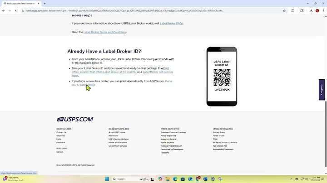Open USPS Service Updates link
Screen dimensions: 327x183
(x=119, y=139)
